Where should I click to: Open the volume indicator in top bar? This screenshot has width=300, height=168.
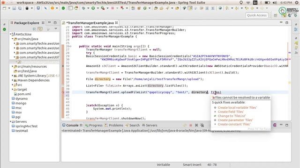click(275, 2)
